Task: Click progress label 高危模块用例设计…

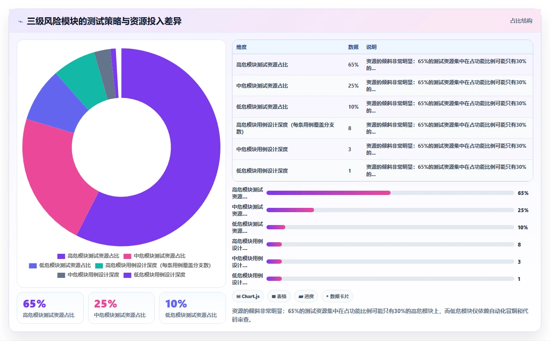Action: point(247,245)
